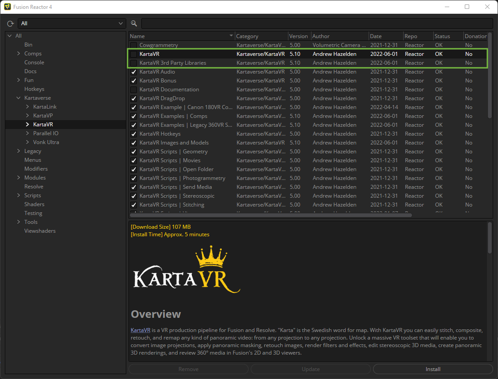Select the Bin category
498x379 pixels.
click(28, 45)
